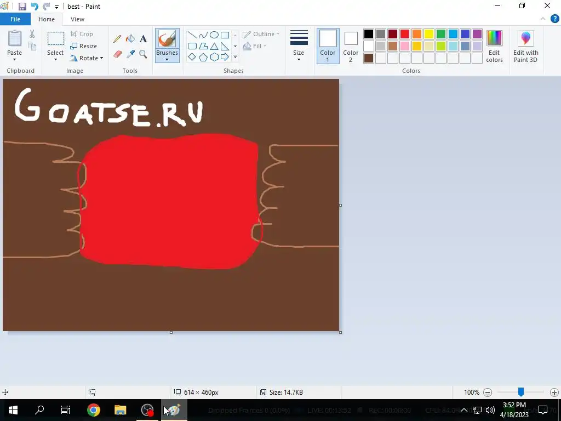Image resolution: width=561 pixels, height=421 pixels.
Task: Switch to the Home tab
Action: click(x=47, y=19)
